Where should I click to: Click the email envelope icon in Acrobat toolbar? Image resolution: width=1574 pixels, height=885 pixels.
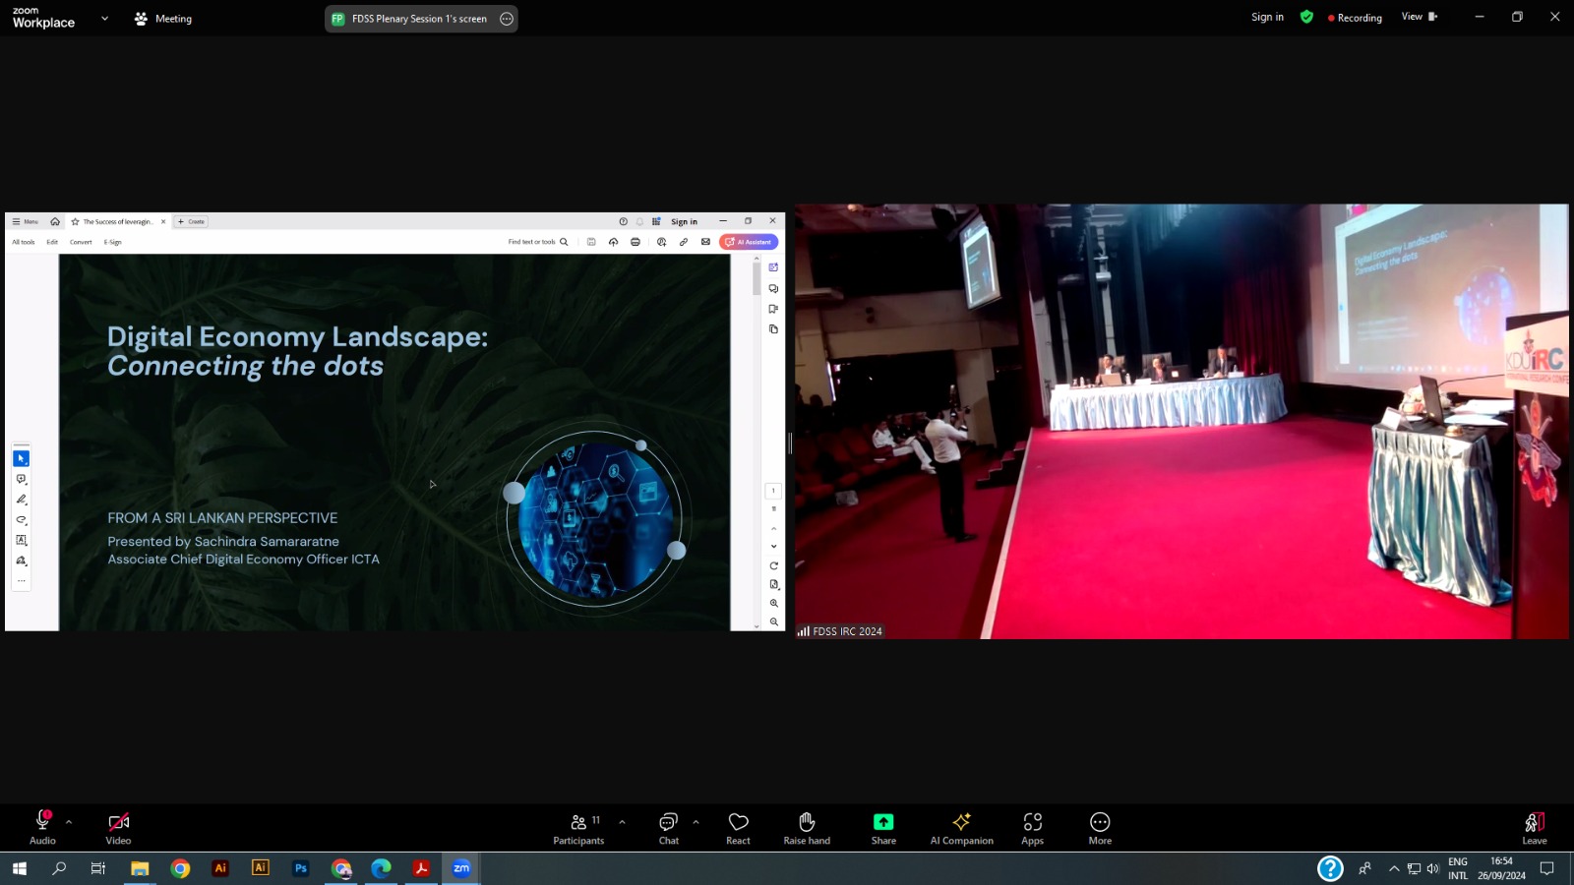click(x=705, y=242)
